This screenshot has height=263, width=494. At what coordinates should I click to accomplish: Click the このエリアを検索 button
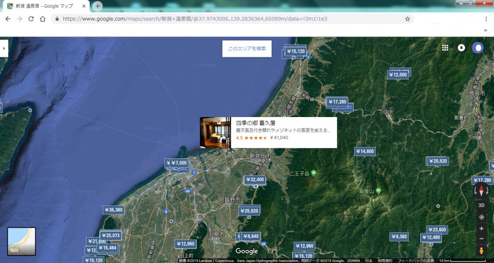(247, 49)
